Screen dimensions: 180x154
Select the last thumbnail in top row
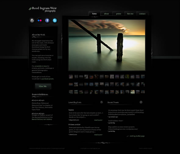click(143, 77)
